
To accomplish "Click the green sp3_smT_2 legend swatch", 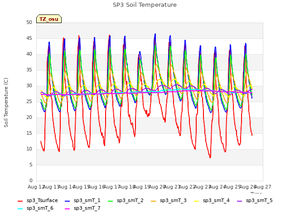I will click(x=111, y=201).
